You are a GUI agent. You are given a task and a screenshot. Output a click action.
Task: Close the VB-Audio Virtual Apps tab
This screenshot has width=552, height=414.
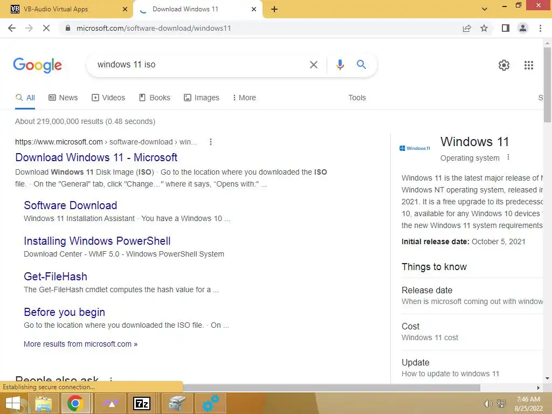125,9
